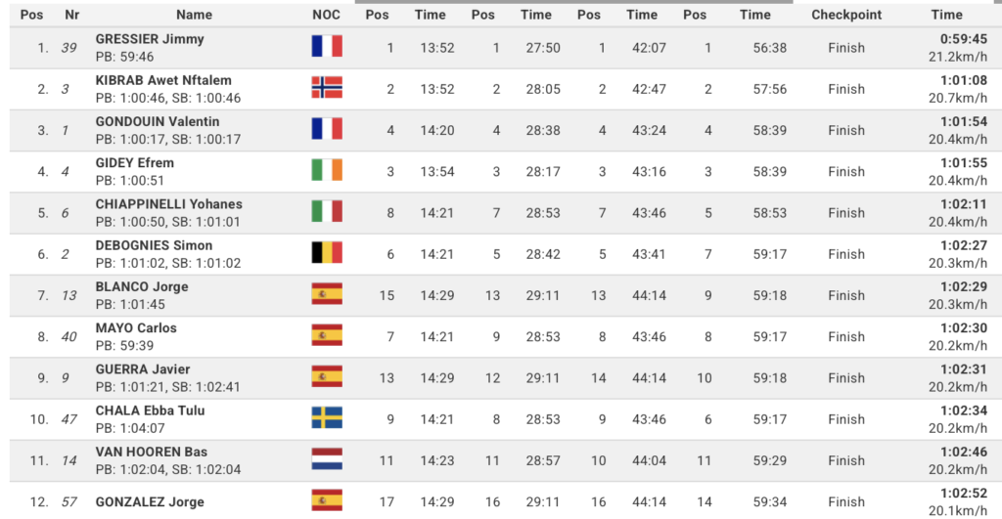Image resolution: width=1002 pixels, height=519 pixels.
Task: Click the Nr column header
Action: tap(71, 15)
